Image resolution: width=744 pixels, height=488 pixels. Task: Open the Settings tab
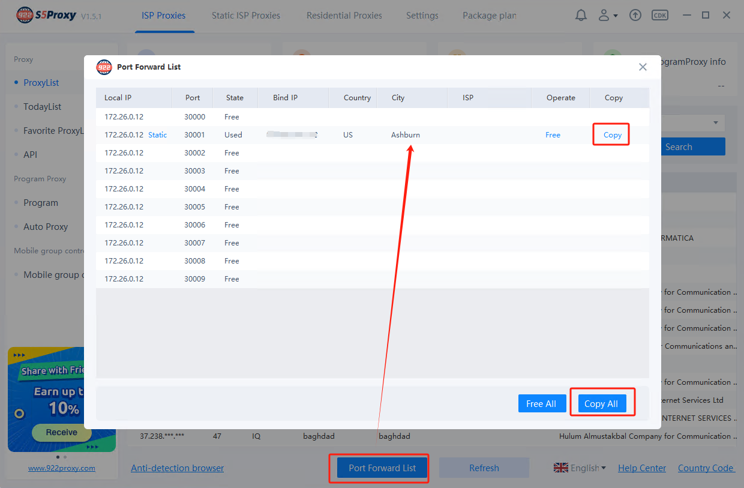coord(422,16)
